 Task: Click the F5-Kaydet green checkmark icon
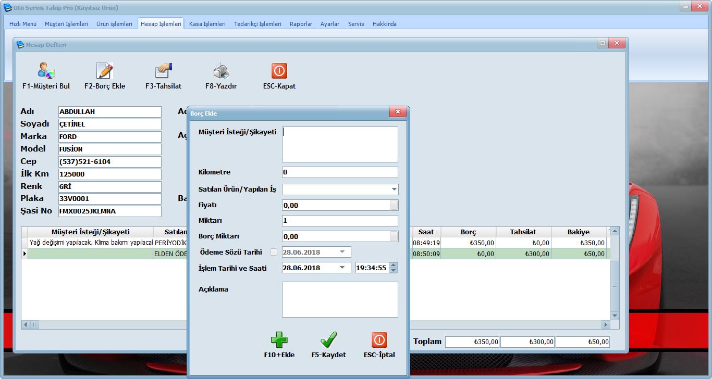(x=329, y=340)
